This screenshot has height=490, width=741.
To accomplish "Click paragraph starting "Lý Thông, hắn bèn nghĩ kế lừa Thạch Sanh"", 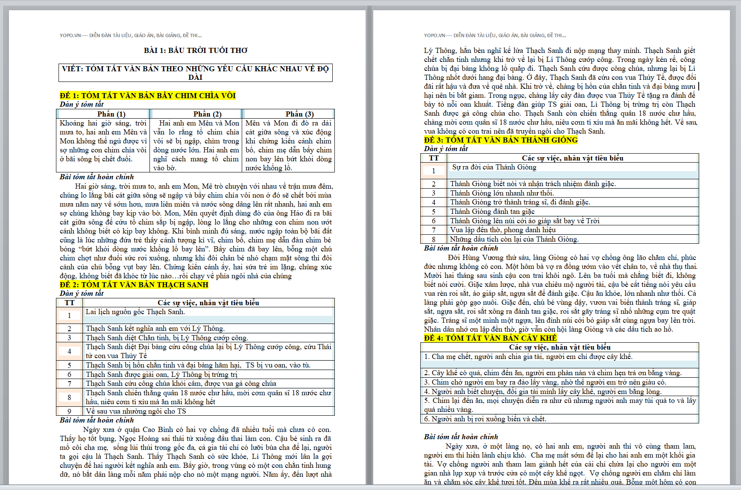I will tap(560, 91).
